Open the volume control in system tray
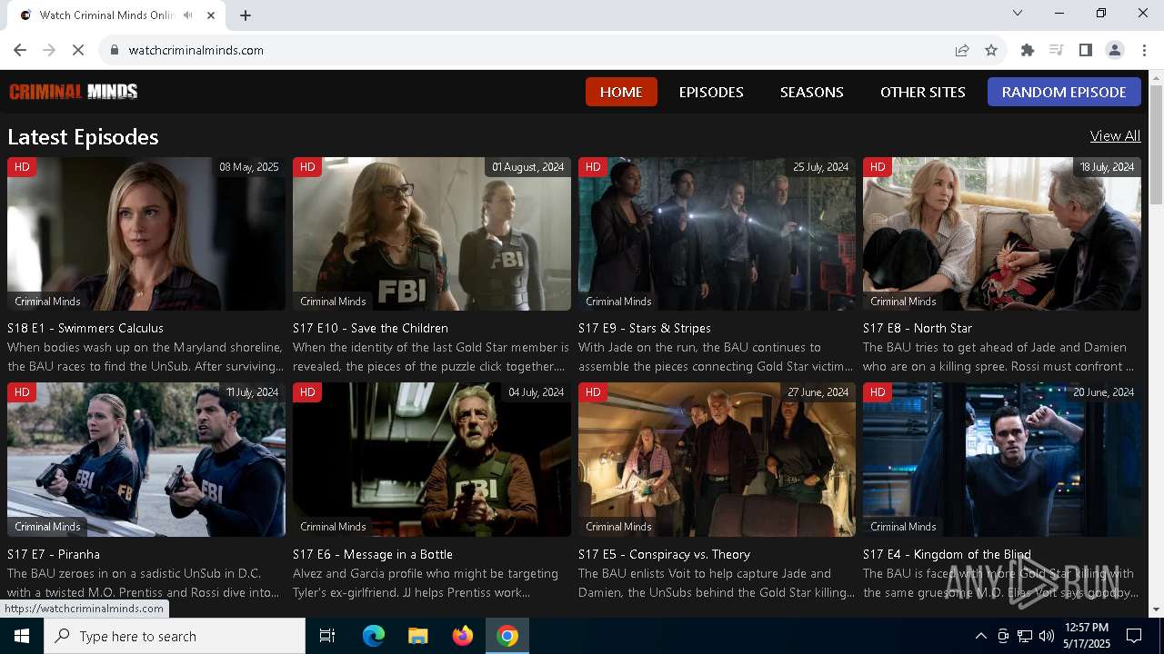Viewport: 1164px width, 654px height. coord(1047,636)
